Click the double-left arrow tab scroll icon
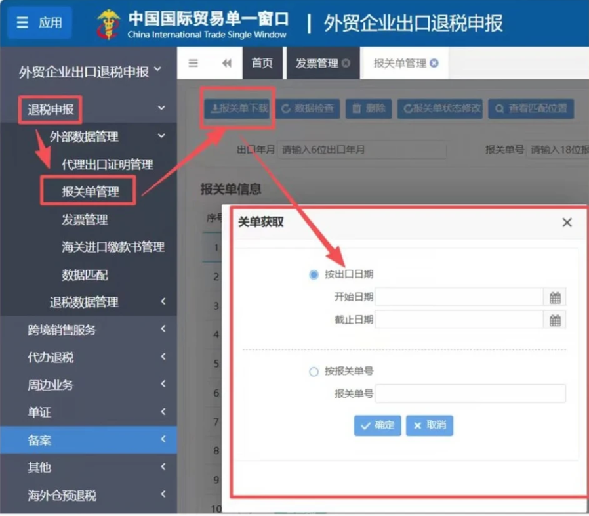589x516 pixels. [226, 63]
